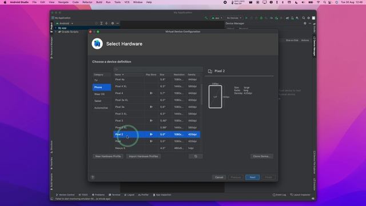Open the Logcat tool window

point(129,195)
